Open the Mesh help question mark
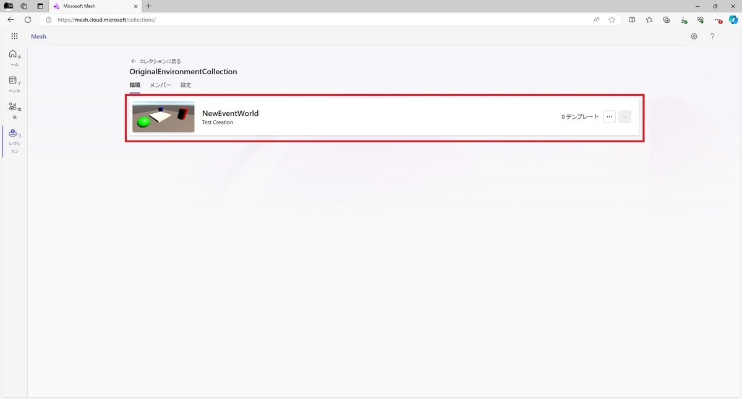 click(712, 36)
